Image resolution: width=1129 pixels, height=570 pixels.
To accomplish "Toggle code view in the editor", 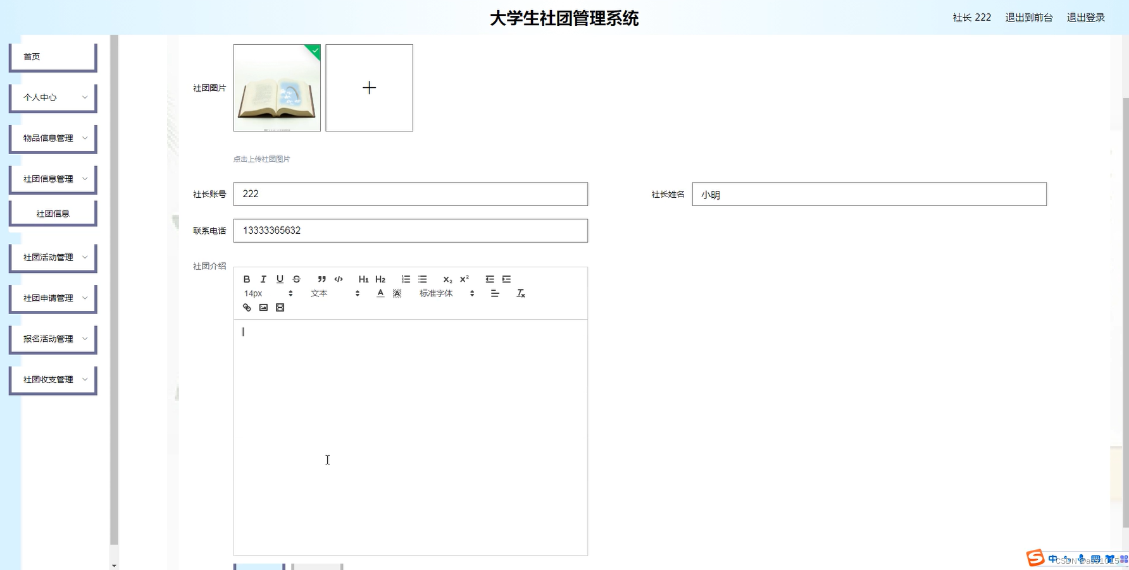I will click(x=339, y=279).
